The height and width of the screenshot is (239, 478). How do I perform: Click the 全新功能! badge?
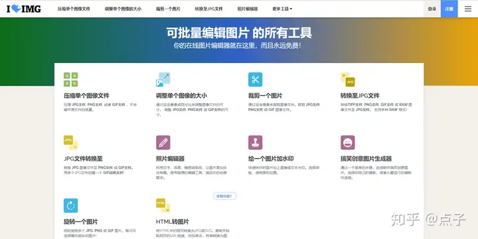pos(224,196)
